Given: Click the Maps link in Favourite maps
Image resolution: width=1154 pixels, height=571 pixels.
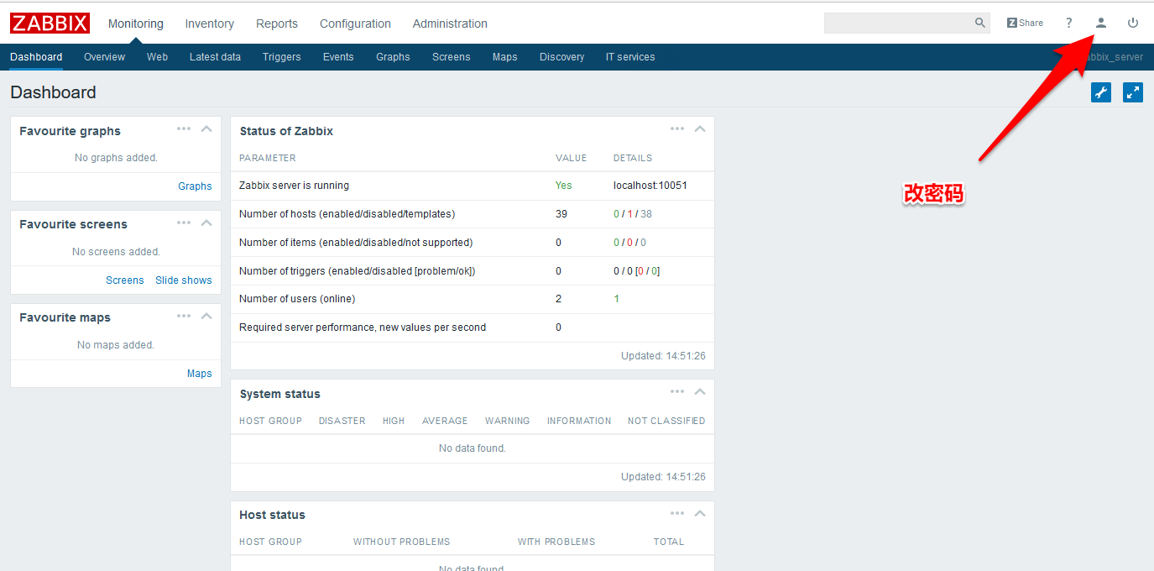Looking at the screenshot, I should click(x=200, y=374).
